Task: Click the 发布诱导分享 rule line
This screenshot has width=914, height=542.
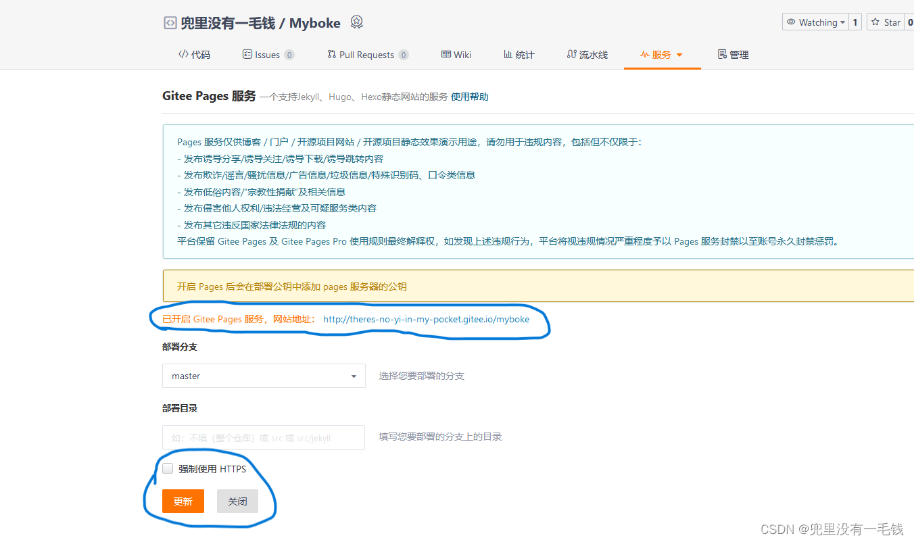Action: [281, 159]
